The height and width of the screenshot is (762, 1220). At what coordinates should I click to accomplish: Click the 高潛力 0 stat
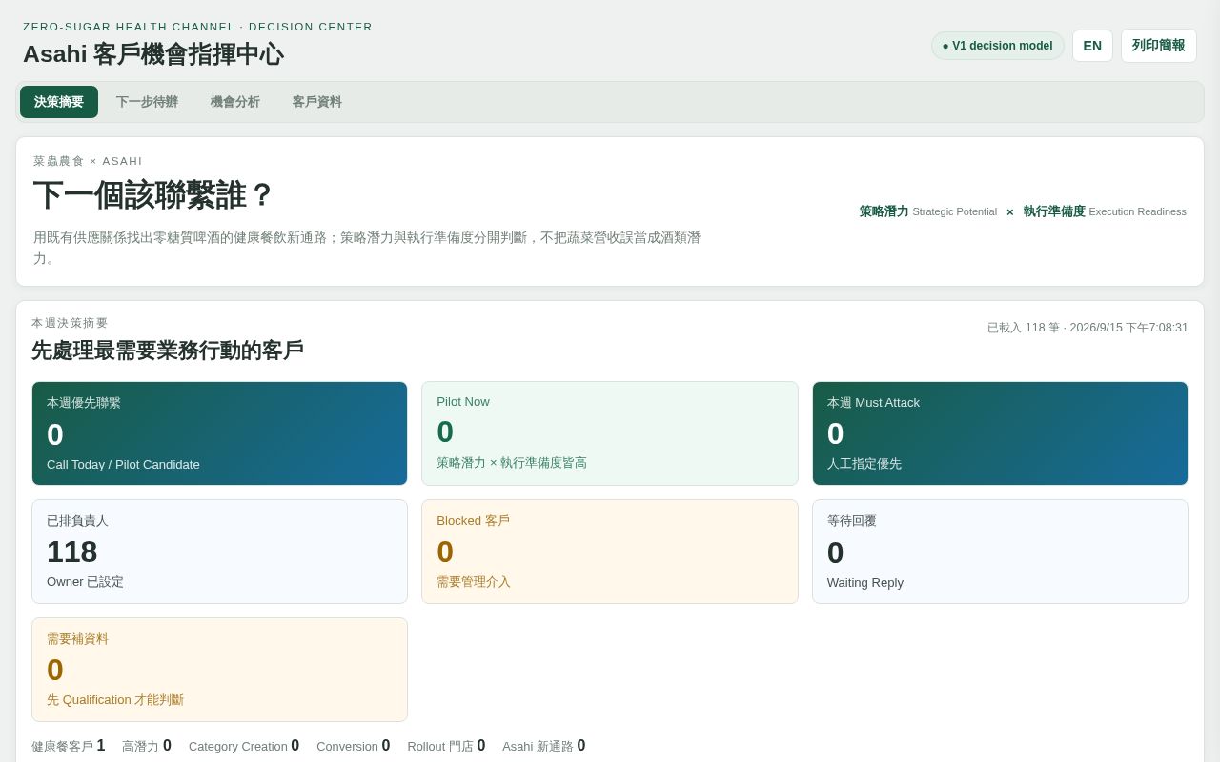tap(147, 746)
